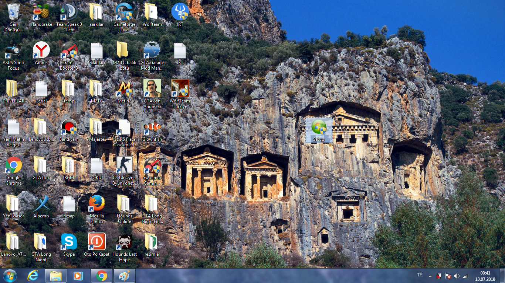
Task: Click the silahlar text document
Action: 96,53
